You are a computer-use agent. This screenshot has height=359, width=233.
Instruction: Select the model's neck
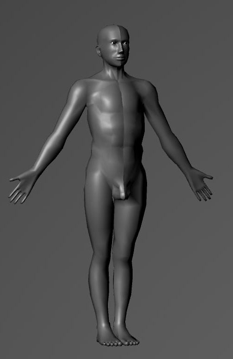coord(114,72)
